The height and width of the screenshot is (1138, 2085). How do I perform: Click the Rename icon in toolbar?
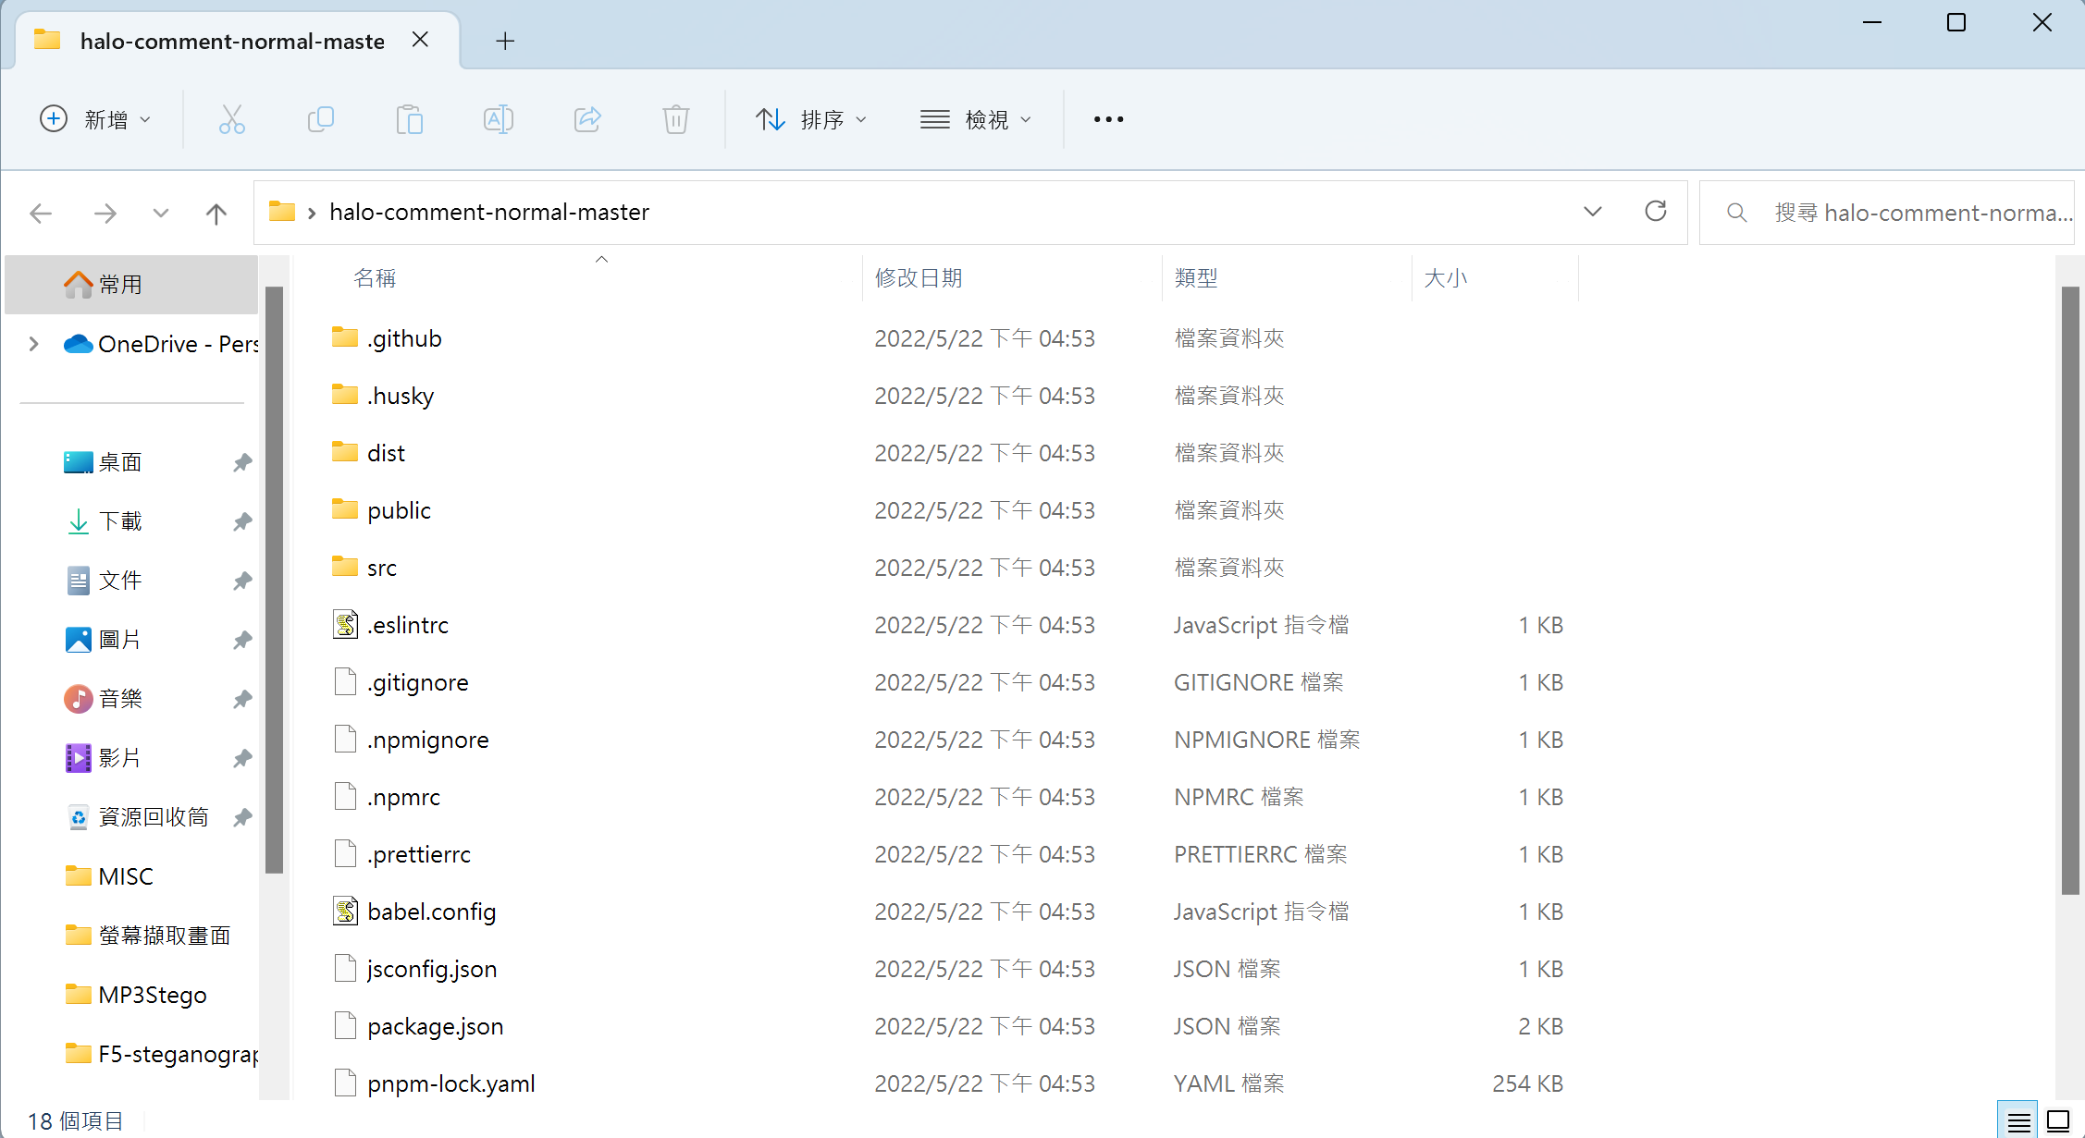tap(499, 119)
